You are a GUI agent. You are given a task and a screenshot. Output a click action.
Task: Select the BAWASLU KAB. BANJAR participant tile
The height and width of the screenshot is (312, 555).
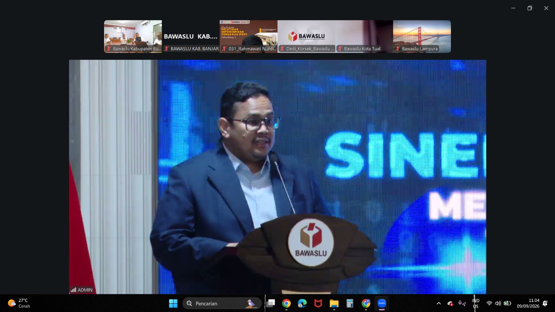click(191, 36)
